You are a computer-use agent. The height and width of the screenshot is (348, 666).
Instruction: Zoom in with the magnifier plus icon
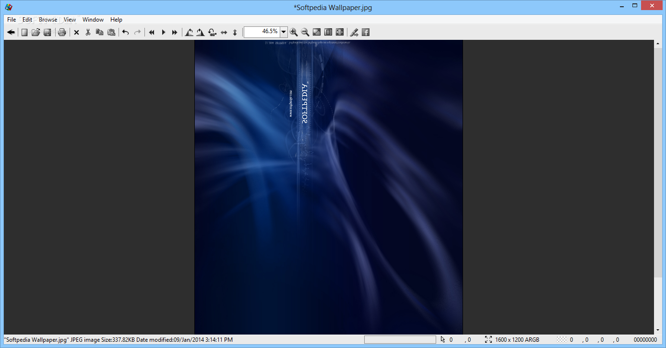(294, 32)
